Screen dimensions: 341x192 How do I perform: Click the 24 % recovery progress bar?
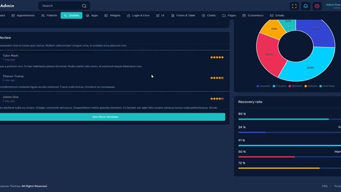coord(289,132)
